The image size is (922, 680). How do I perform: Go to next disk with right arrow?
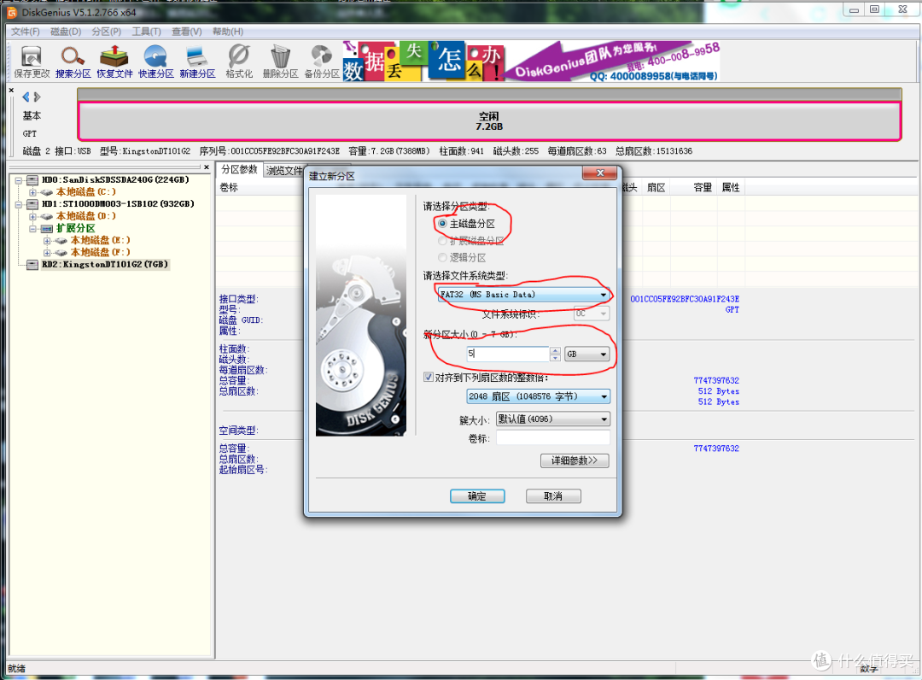pos(37,97)
